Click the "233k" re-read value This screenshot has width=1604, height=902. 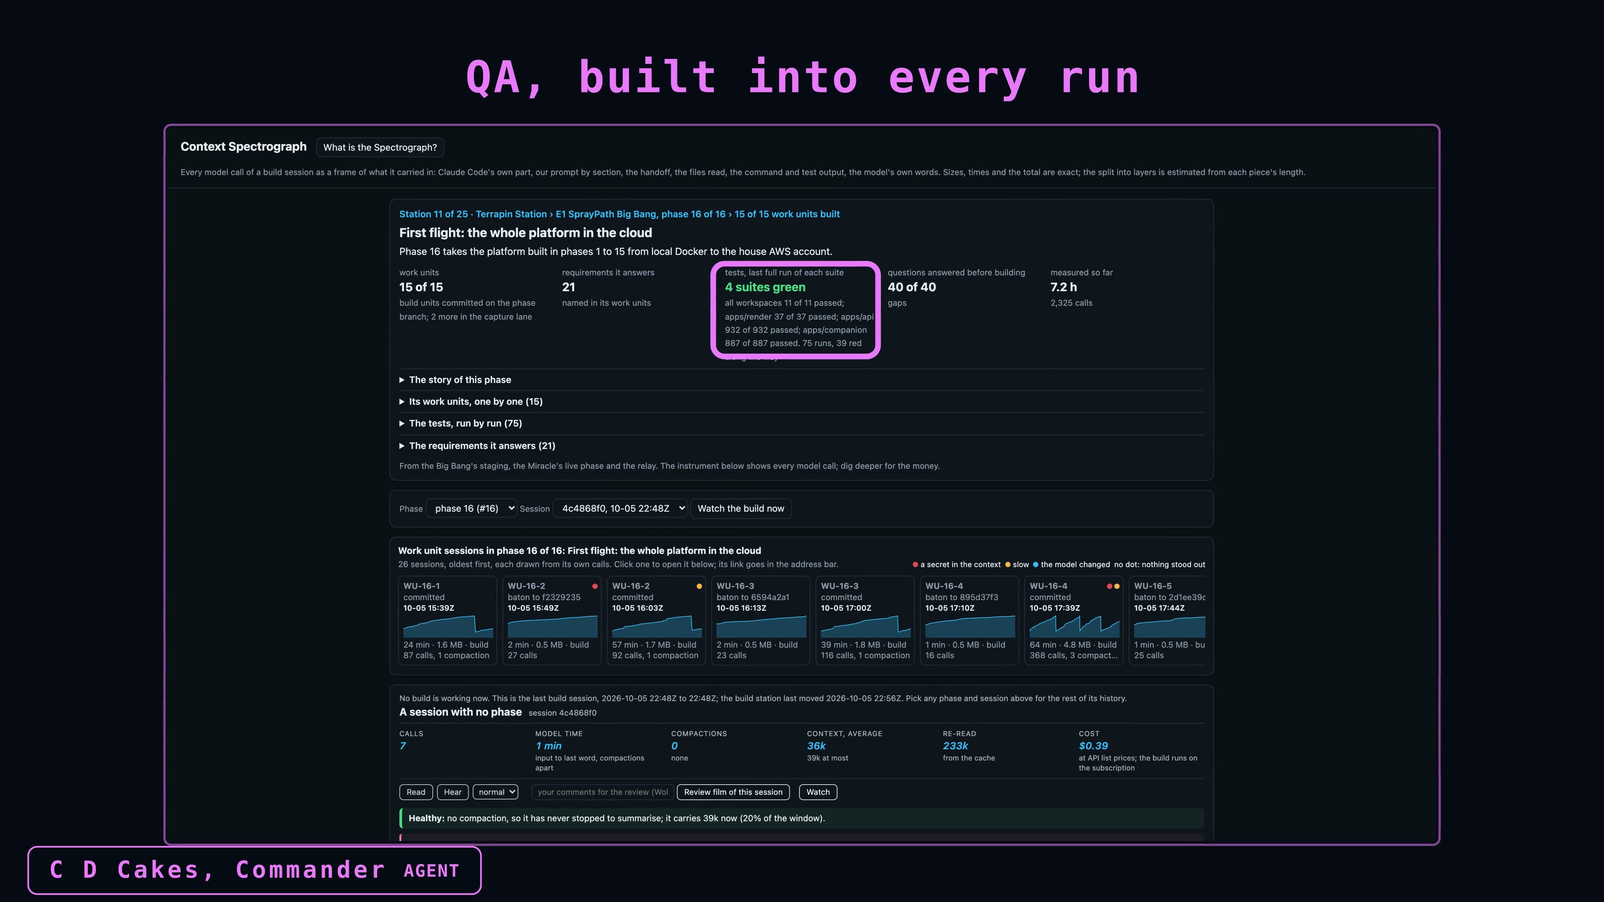point(955,746)
